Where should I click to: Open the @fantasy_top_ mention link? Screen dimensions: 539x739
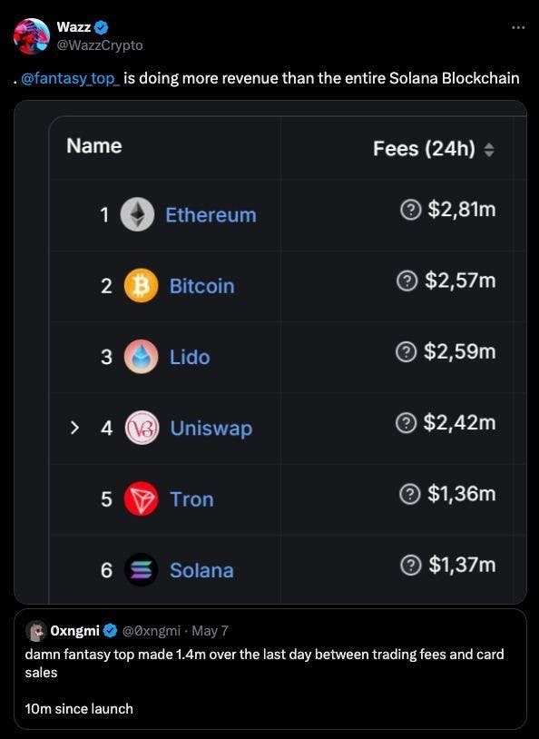71,78
